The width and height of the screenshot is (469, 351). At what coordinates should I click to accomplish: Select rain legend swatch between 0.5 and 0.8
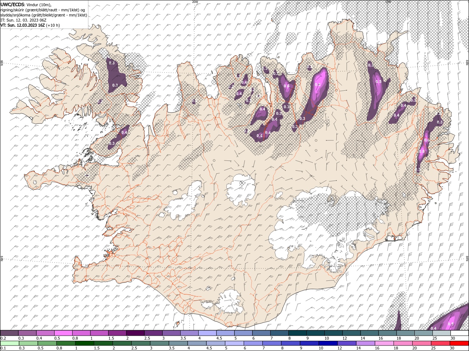click(x=47, y=343)
